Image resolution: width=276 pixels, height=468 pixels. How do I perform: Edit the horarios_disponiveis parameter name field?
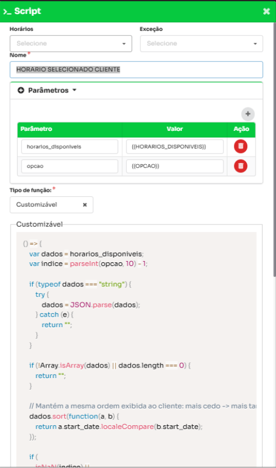coord(70,147)
